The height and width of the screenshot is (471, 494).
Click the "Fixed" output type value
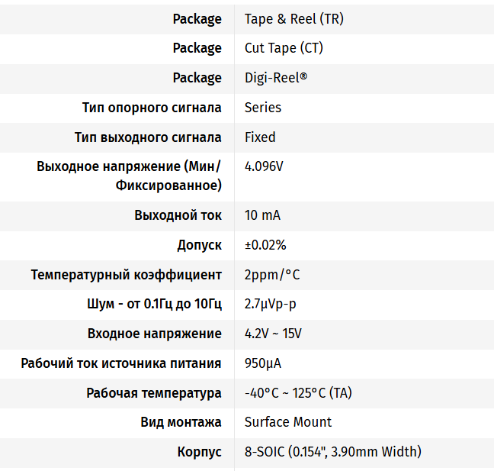click(x=260, y=137)
